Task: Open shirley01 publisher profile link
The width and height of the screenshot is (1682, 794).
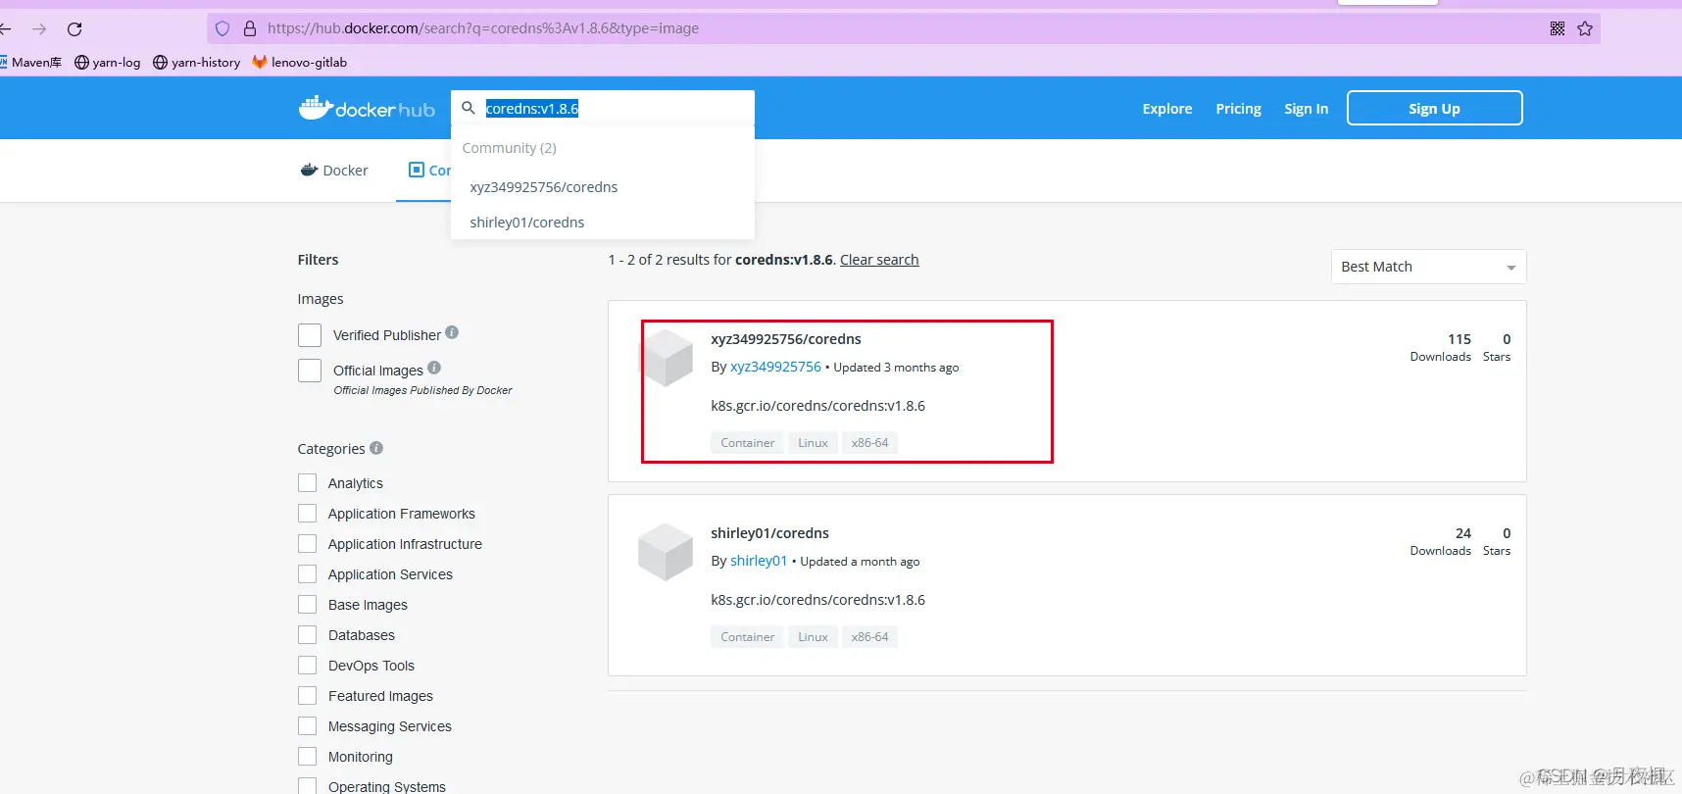Action: click(x=759, y=561)
